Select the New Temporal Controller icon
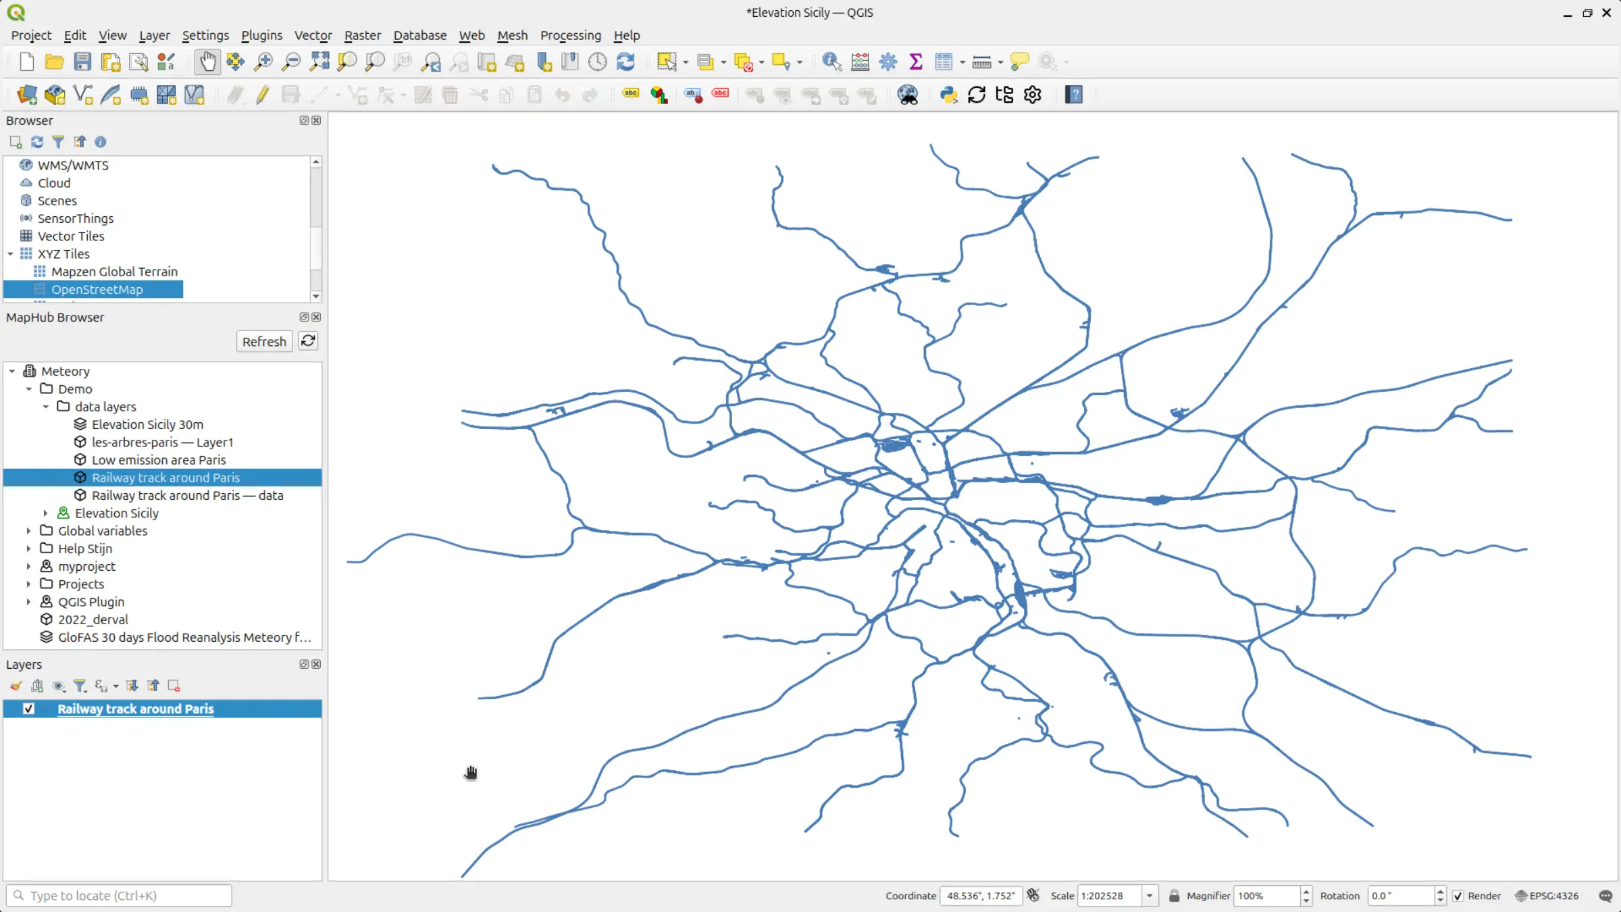This screenshot has height=912, width=1621. [598, 61]
